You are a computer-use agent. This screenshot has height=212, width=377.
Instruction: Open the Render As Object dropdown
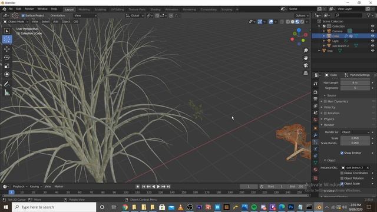click(x=355, y=132)
